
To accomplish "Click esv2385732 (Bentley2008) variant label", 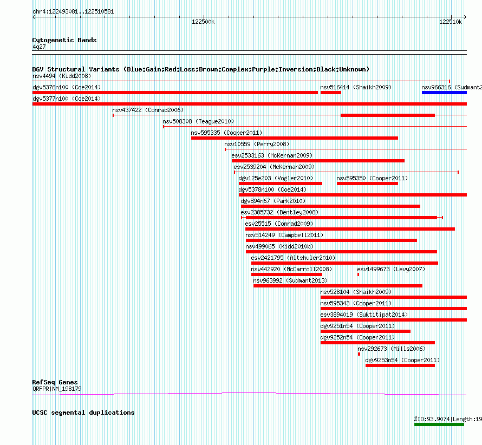I will pos(280,212).
